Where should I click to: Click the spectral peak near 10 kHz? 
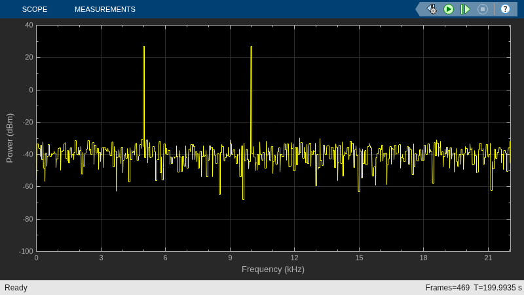(252, 47)
